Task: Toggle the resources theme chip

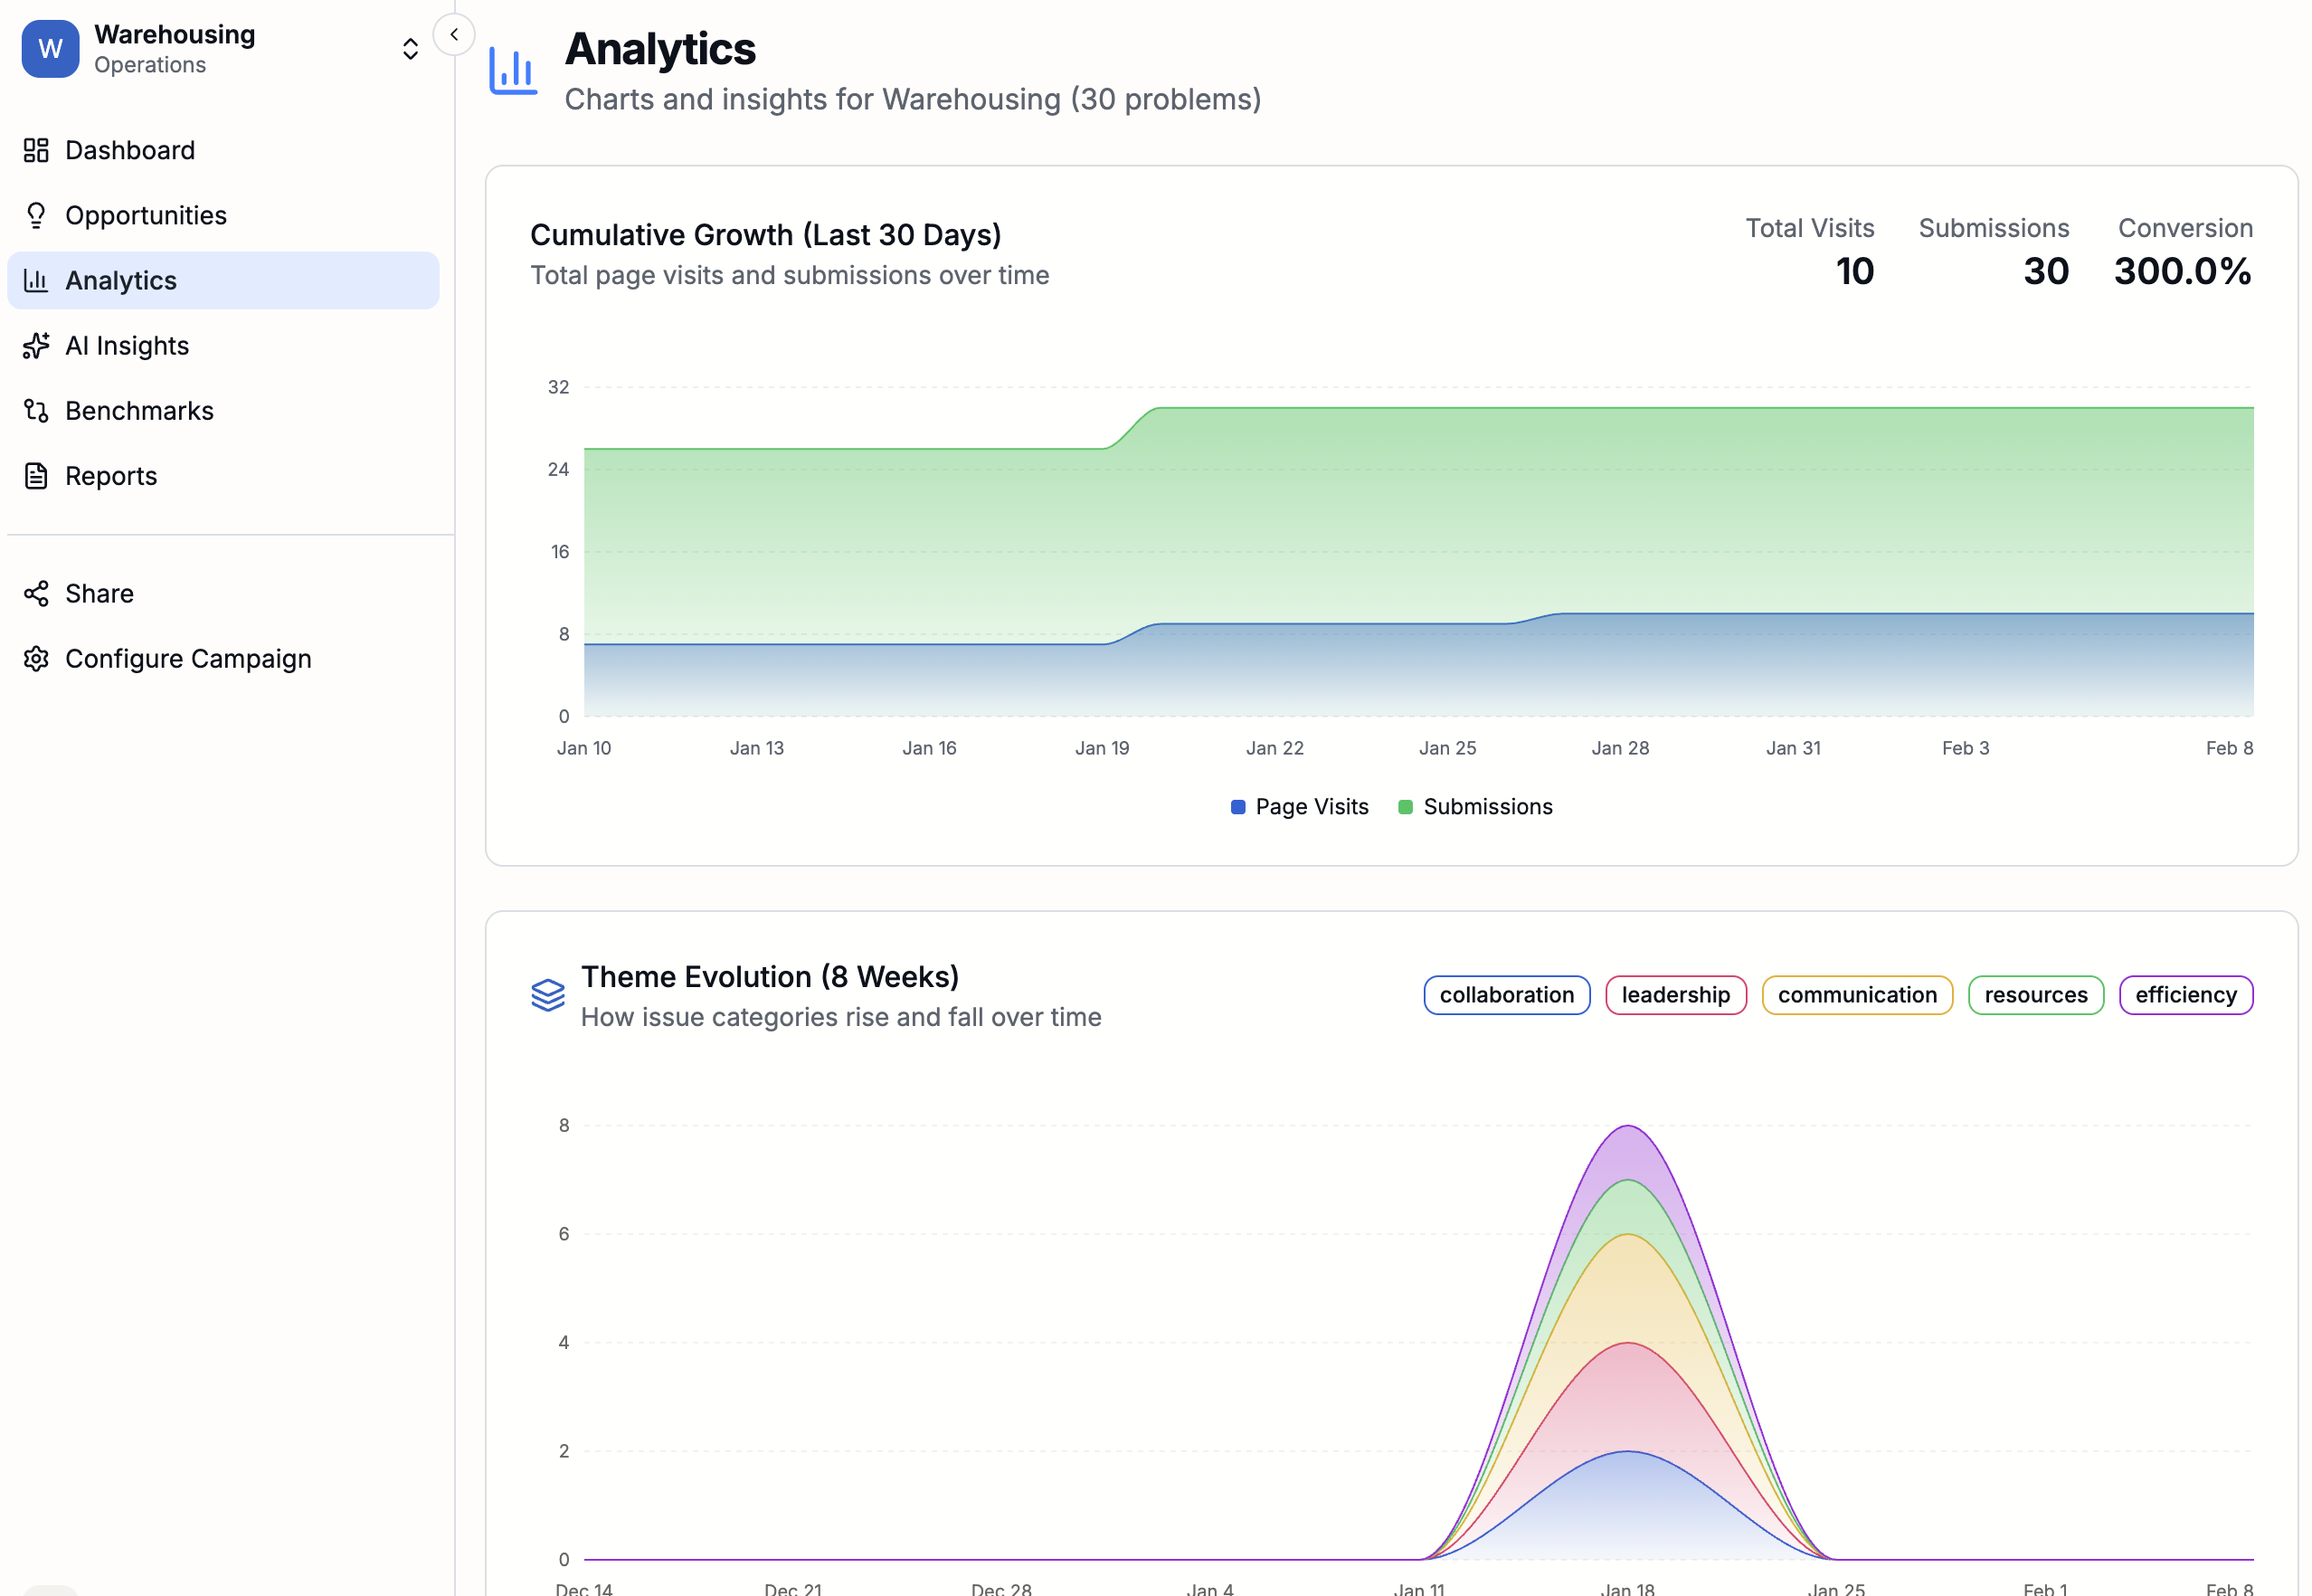Action: [2035, 995]
